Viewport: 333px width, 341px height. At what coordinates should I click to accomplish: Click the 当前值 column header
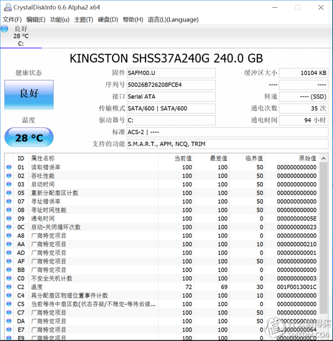pos(176,159)
